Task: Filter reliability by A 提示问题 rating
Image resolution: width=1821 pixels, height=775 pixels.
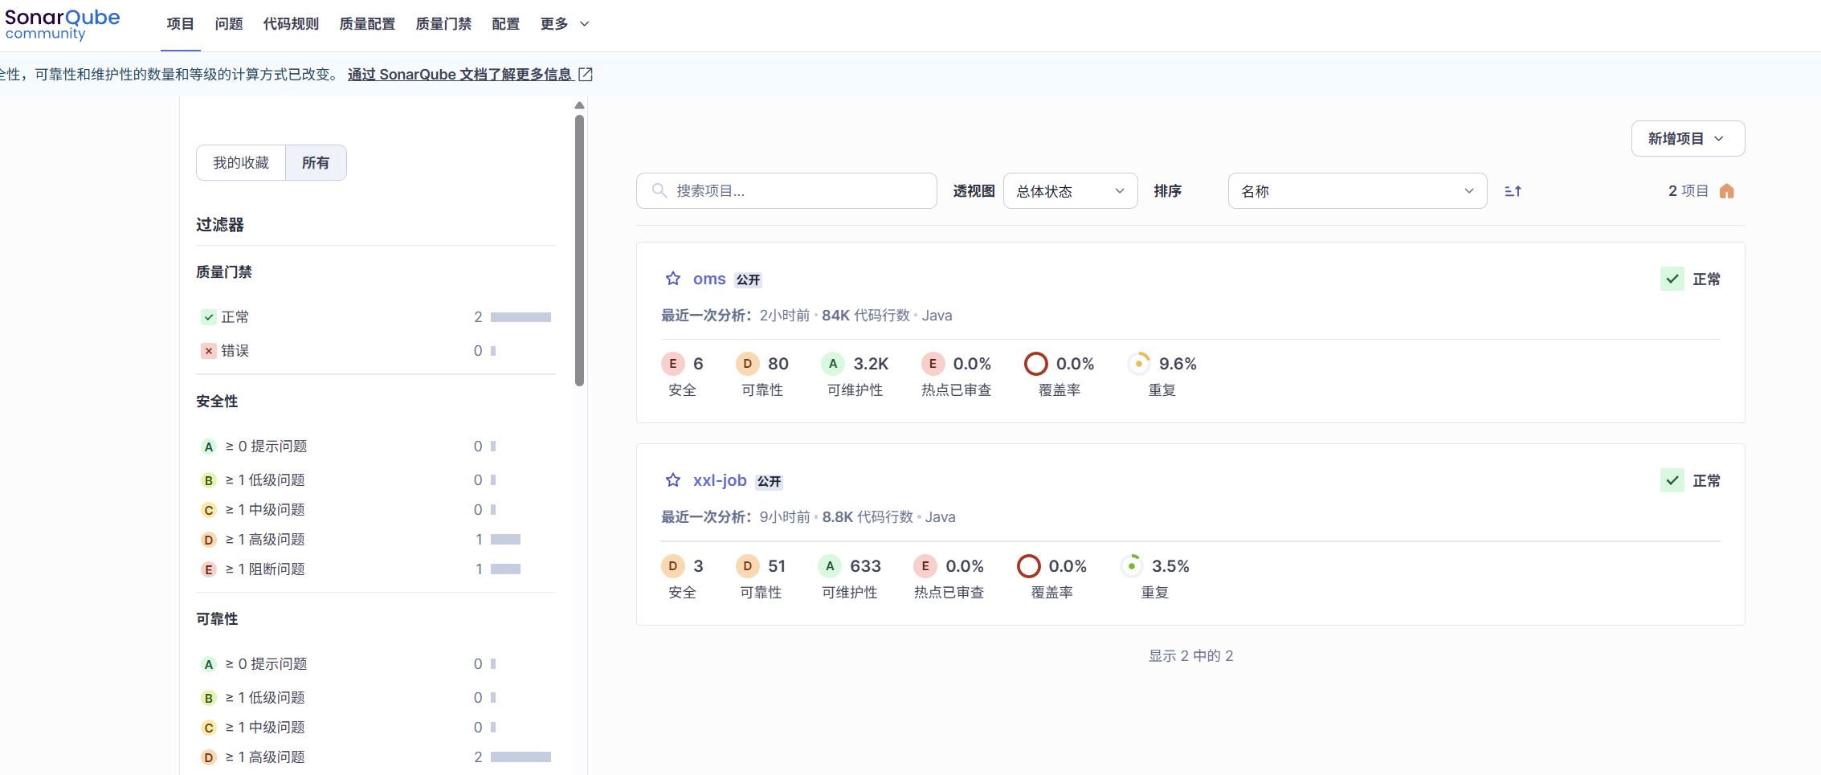Action: coord(376,664)
